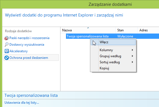Open Paski narzędzi i rozszerzenia category

pos(30,38)
